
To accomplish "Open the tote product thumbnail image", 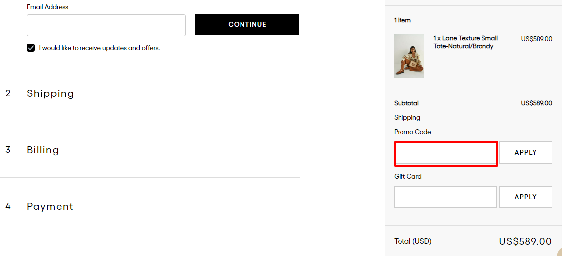I will pos(409,56).
